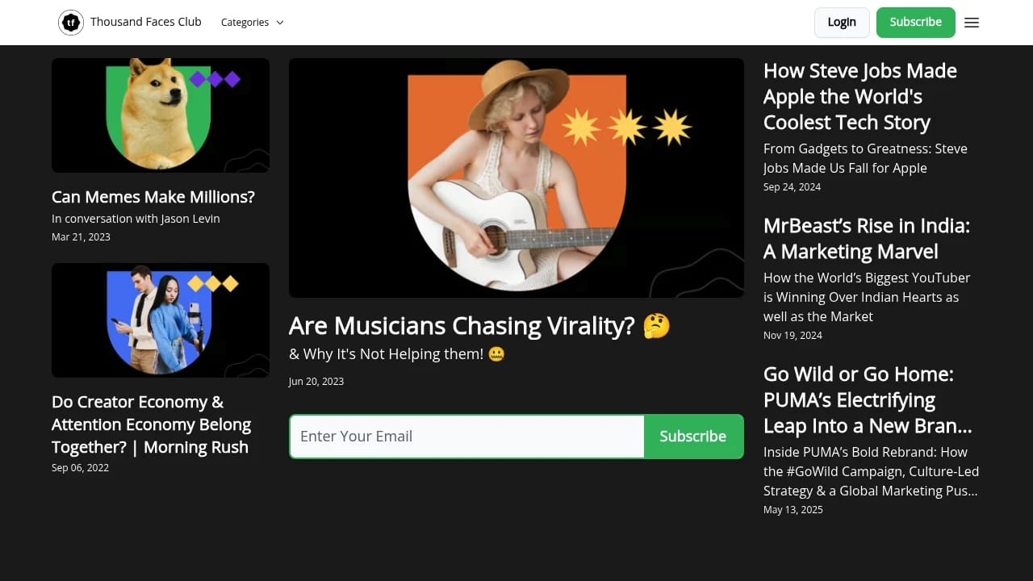Viewport: 1033px width, 581px height.
Task: Open the hamburger navigation menu
Action: tap(972, 22)
